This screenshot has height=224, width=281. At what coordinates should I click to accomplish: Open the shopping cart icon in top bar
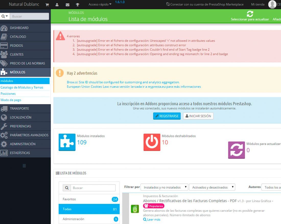point(47,5)
